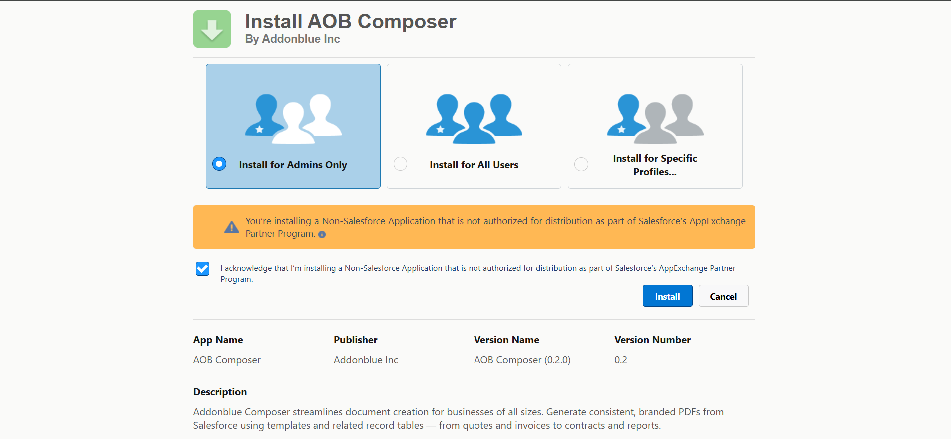951x439 pixels.
Task: Click the description paragraph text
Action: (459, 419)
